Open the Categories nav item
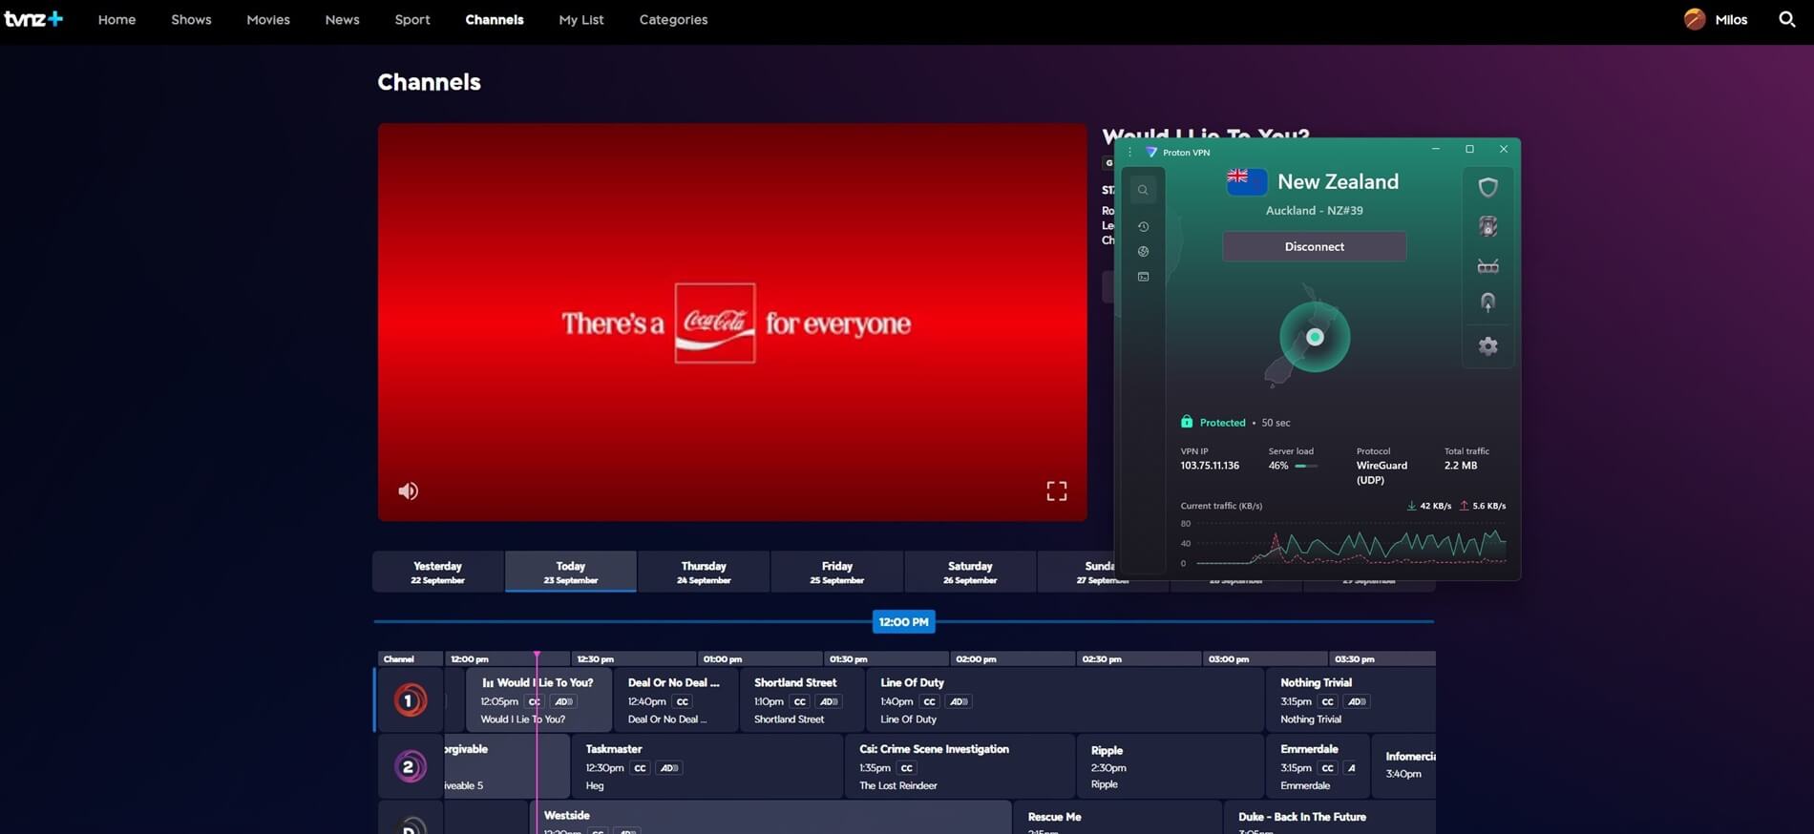The width and height of the screenshot is (1814, 834). pyautogui.click(x=673, y=19)
